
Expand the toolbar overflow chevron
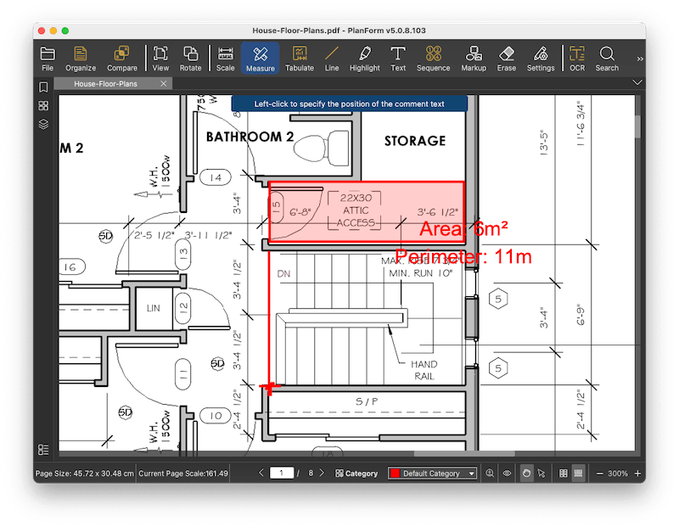pos(640,59)
